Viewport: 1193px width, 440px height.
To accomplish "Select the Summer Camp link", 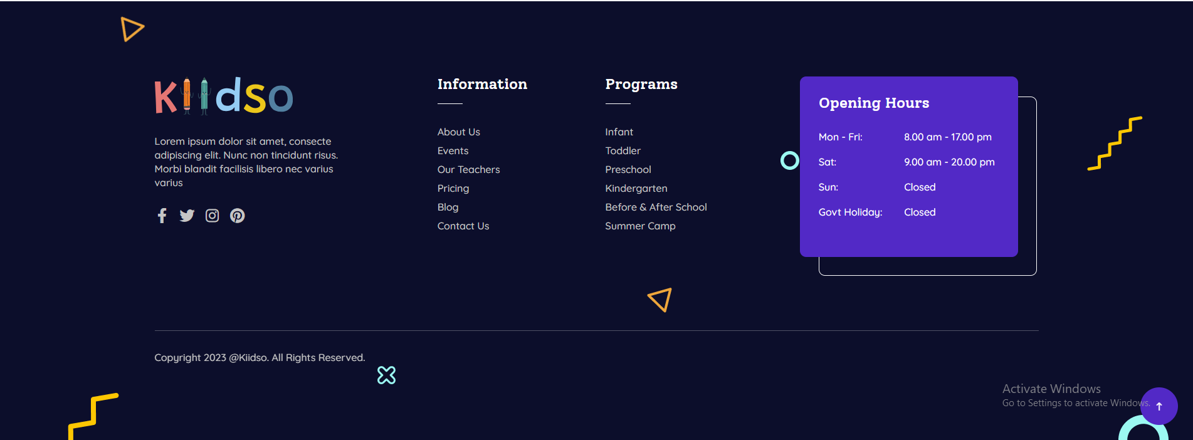I will coord(640,226).
